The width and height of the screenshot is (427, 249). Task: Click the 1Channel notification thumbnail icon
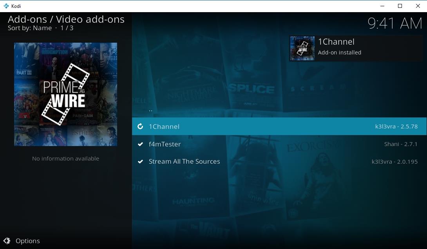coord(302,48)
